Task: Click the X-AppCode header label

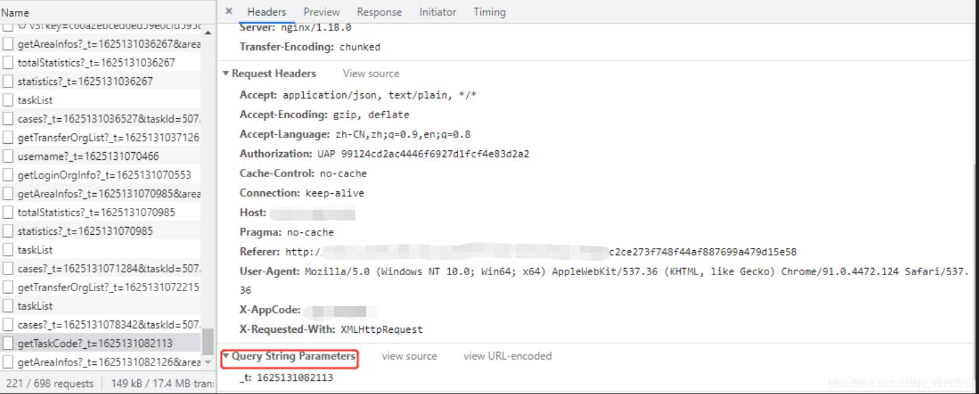Action: click(x=270, y=310)
